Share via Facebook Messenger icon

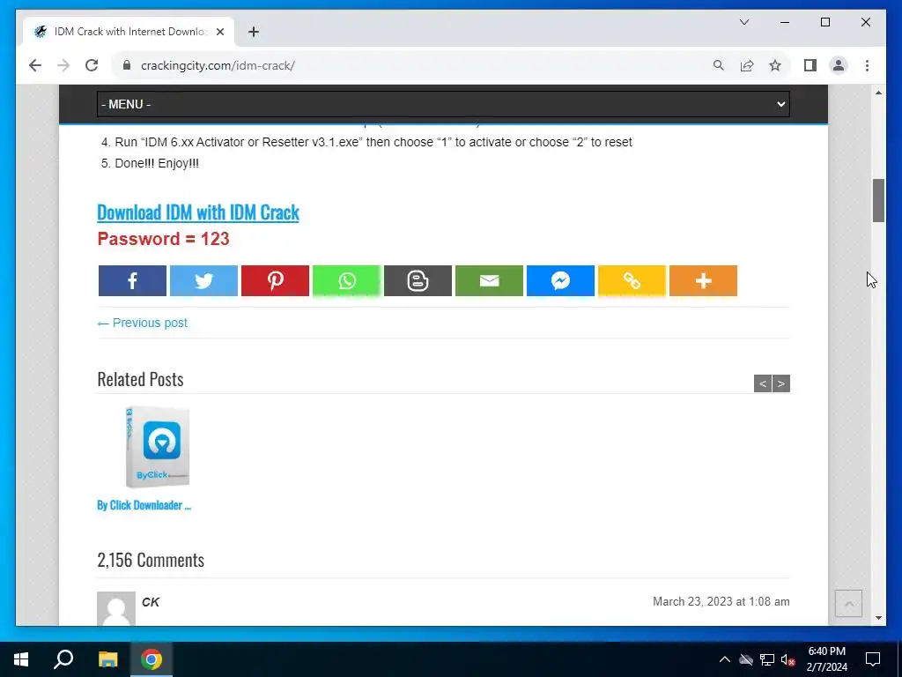pos(560,280)
